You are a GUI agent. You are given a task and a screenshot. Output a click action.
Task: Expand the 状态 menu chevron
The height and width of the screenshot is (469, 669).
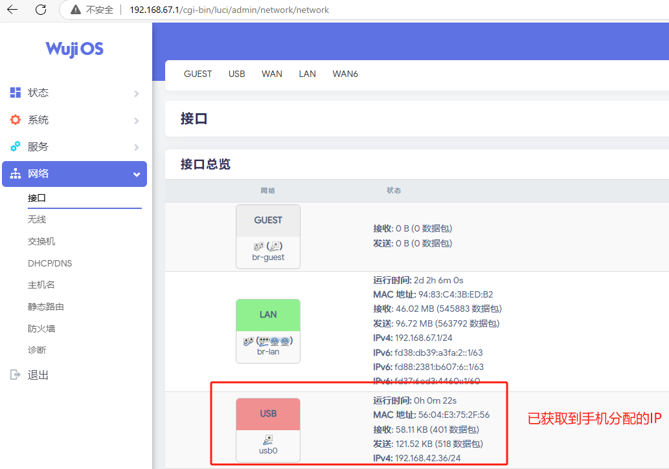(136, 93)
